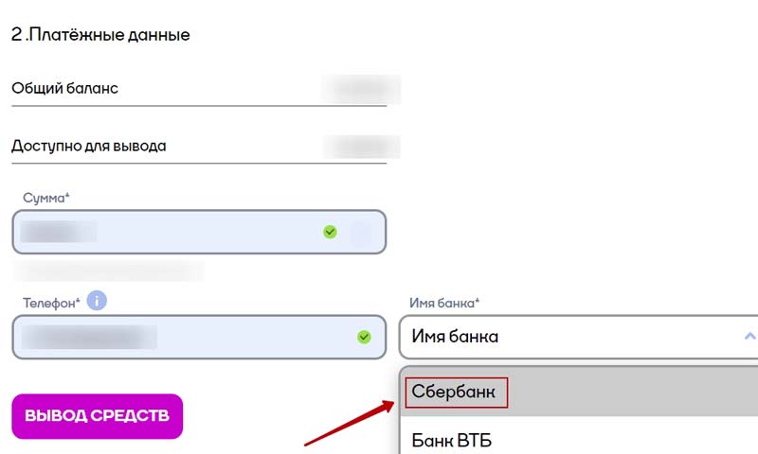Click the Доступно для вывода label
The image size is (758, 454).
[89, 147]
